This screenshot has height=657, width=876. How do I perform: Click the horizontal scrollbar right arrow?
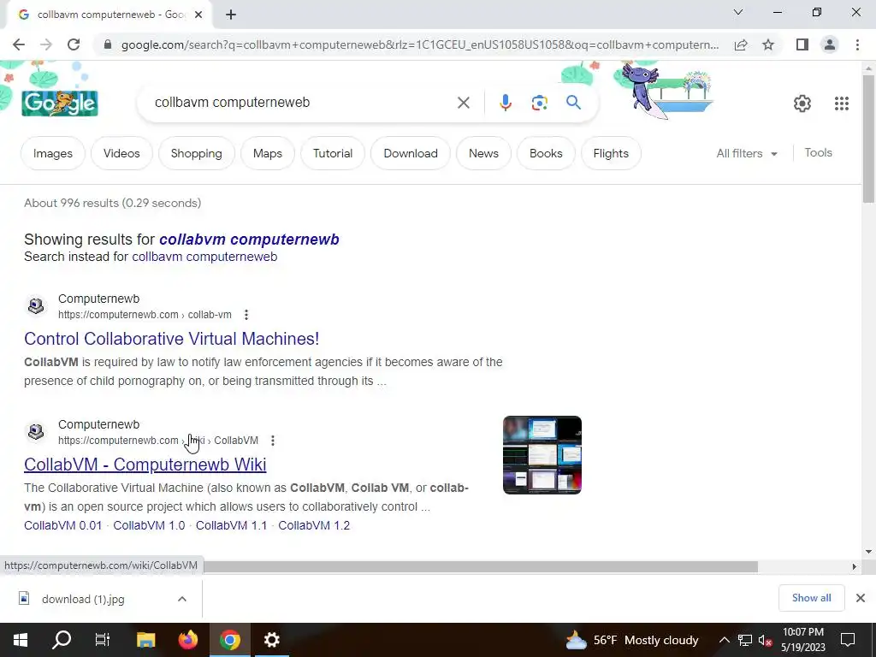[854, 567]
